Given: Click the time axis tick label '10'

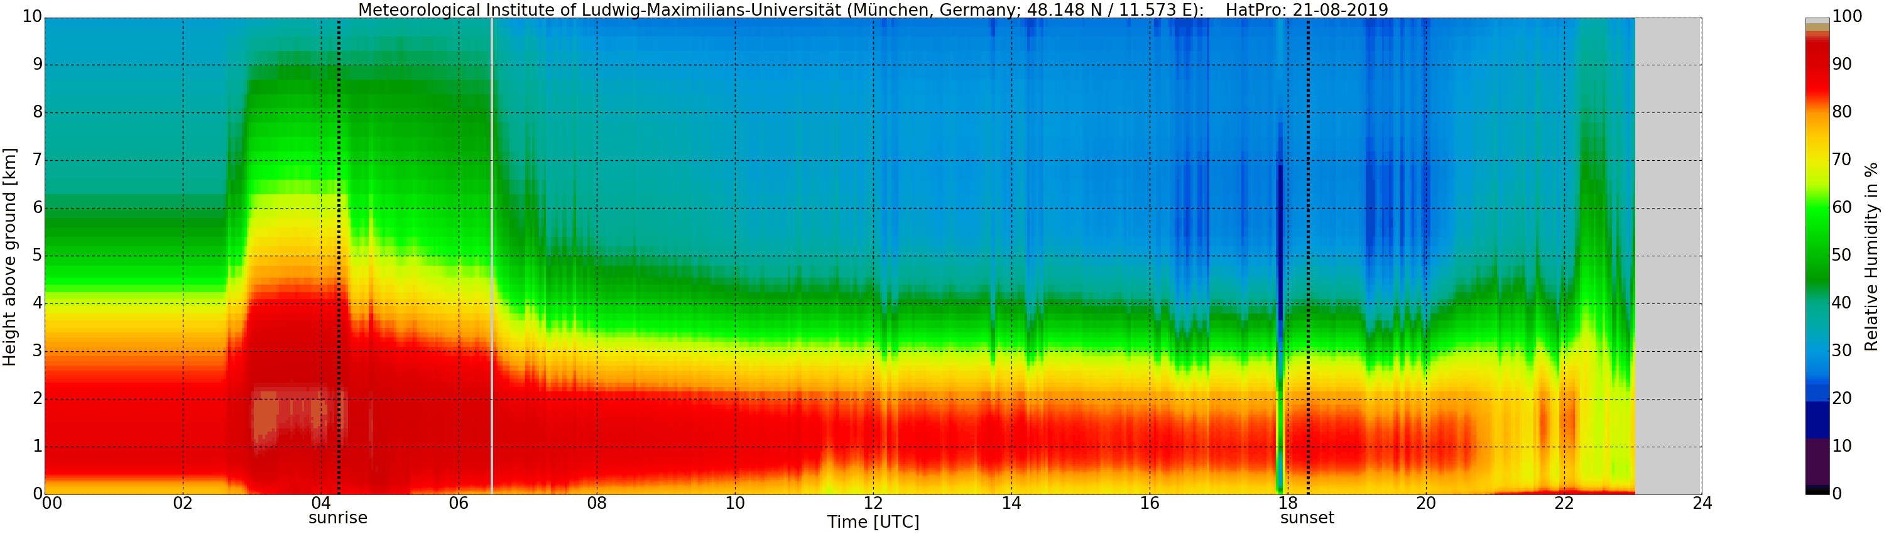Looking at the screenshot, I should 735,503.
